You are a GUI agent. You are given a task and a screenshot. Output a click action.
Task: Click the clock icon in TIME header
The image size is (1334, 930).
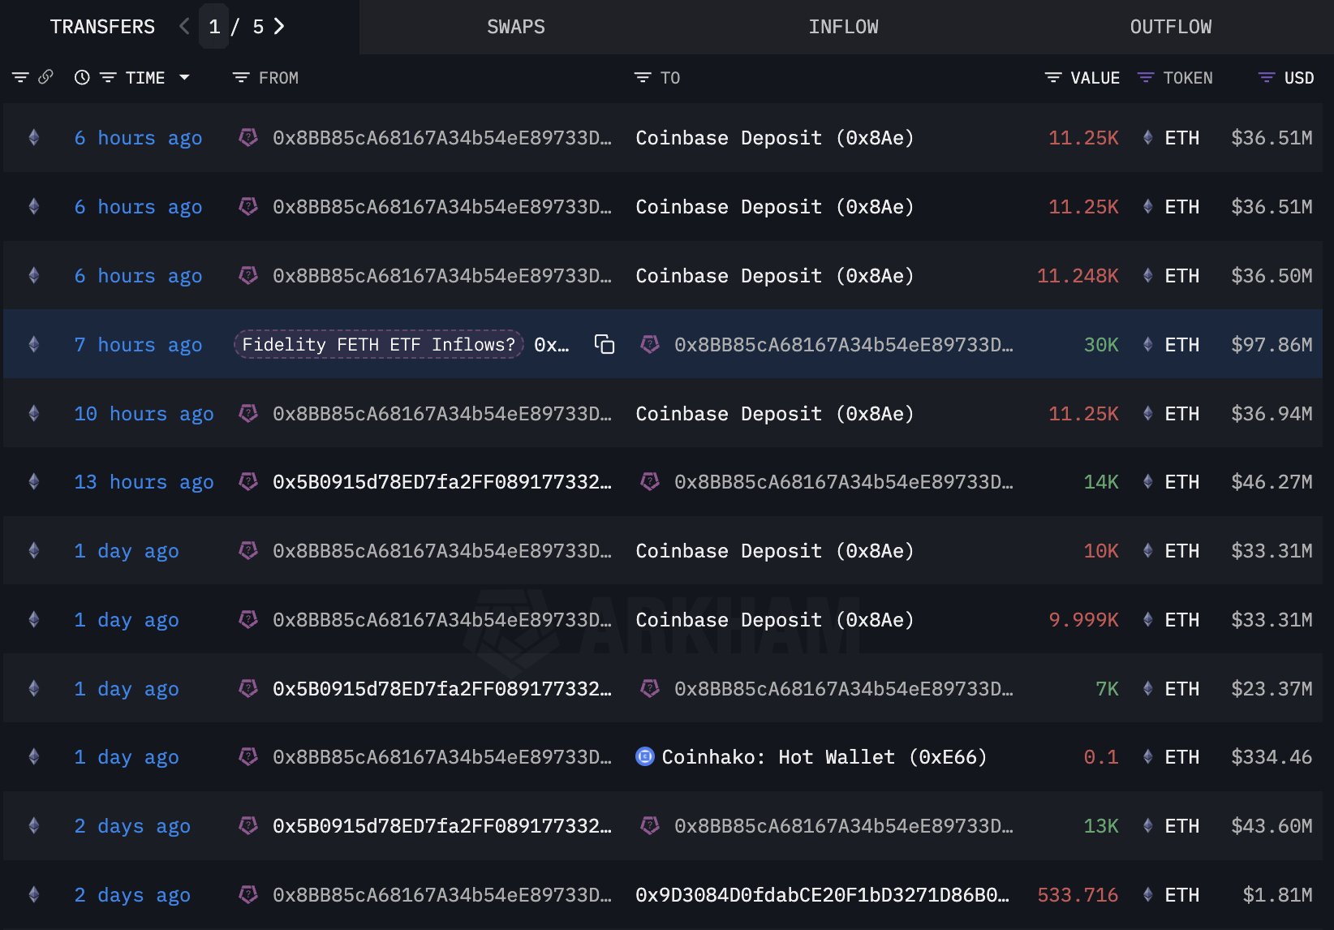pos(82,78)
